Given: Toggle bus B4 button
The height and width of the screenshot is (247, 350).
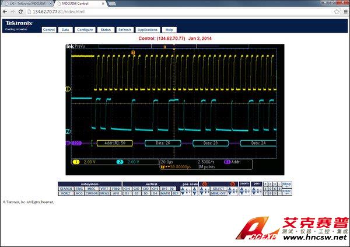Looking at the screenshot, I should tap(155, 193).
